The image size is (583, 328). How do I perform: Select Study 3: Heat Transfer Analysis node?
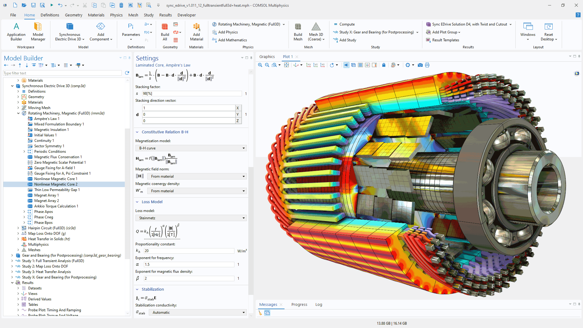pos(46,272)
